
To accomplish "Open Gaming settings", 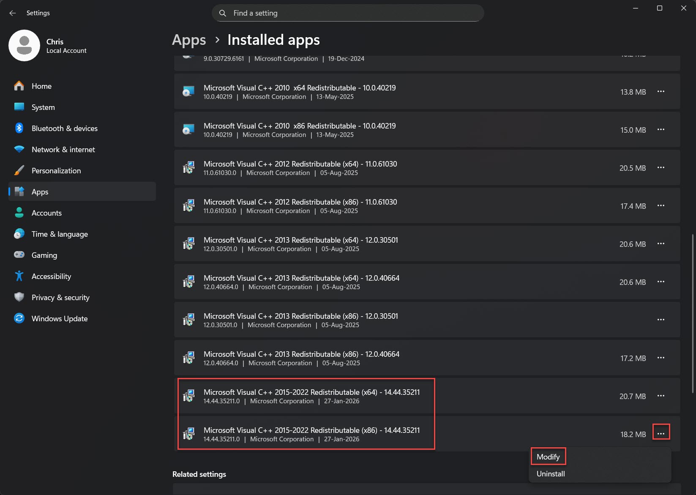I will pos(44,255).
